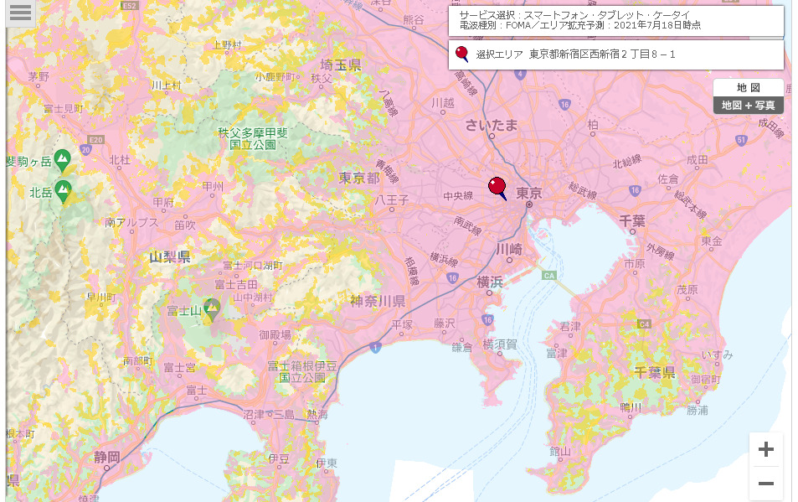Open the サービス選択 info panel
This screenshot has height=502, width=798.
click(615, 21)
